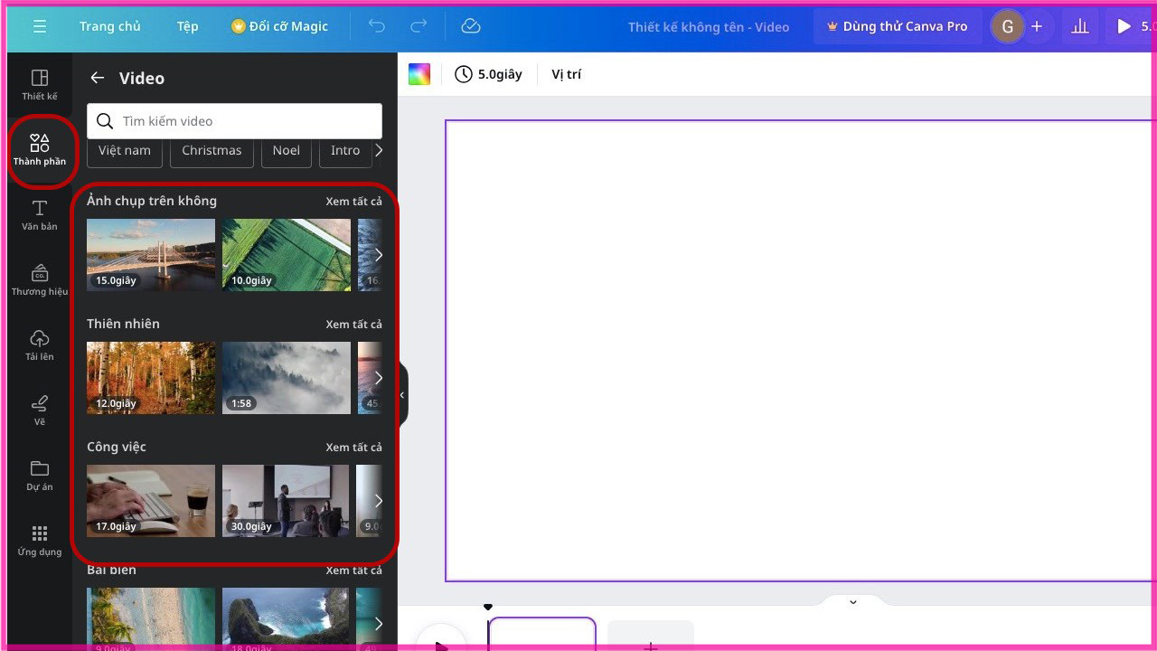Open Thiết kế design tab

click(40, 85)
